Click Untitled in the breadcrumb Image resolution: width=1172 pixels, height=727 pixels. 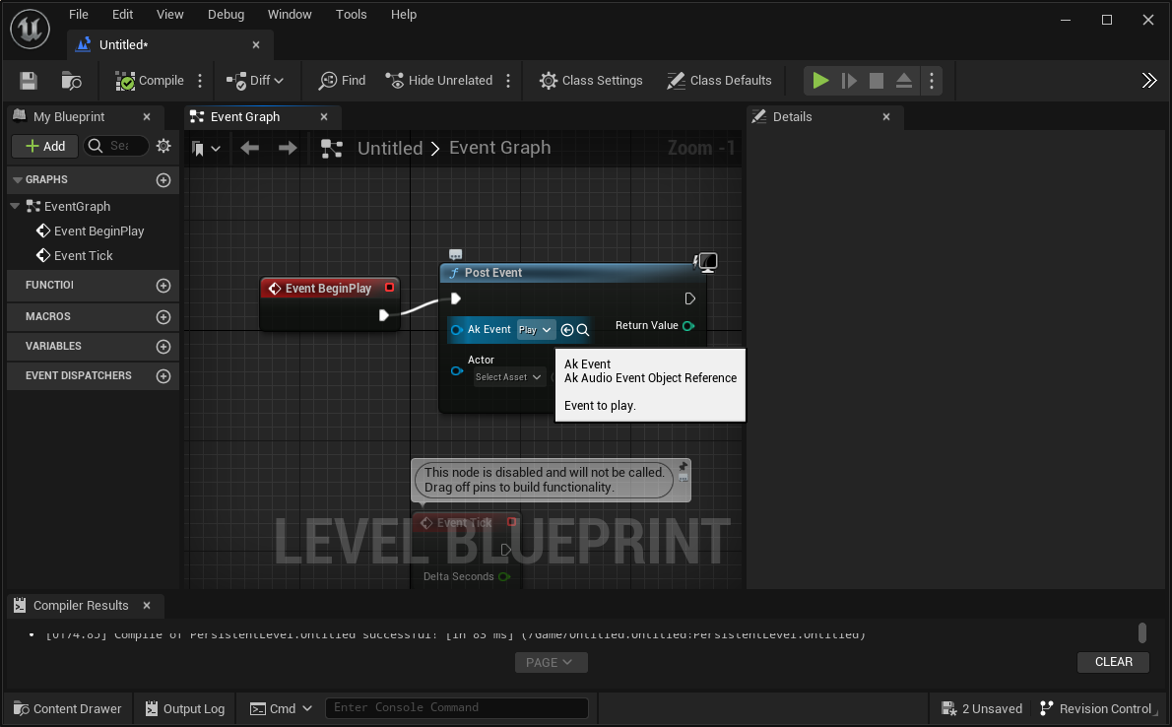(390, 148)
